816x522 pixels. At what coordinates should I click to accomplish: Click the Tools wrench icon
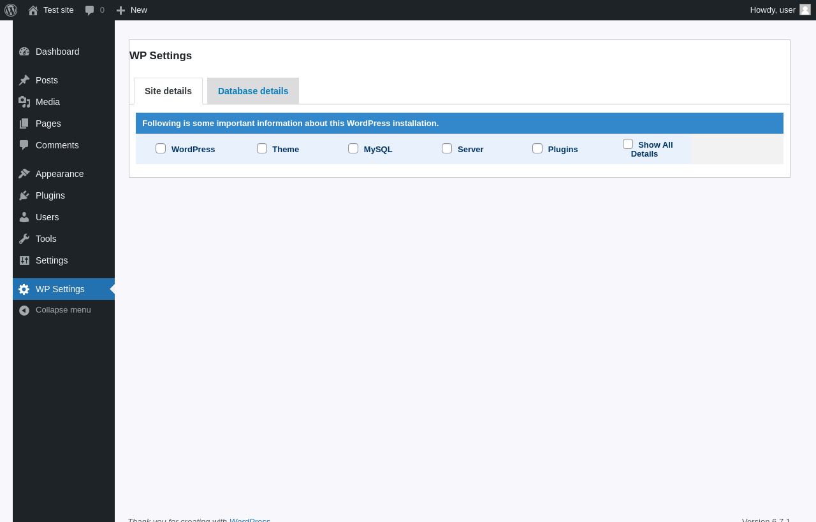pyautogui.click(x=24, y=239)
